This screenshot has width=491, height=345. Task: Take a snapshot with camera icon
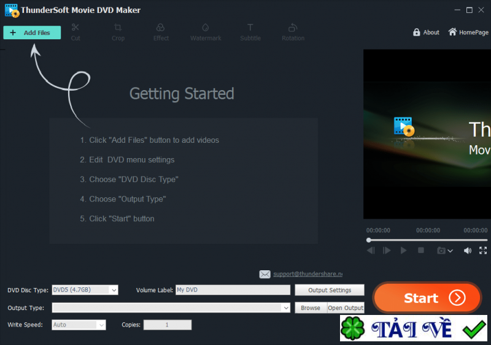coord(441,251)
